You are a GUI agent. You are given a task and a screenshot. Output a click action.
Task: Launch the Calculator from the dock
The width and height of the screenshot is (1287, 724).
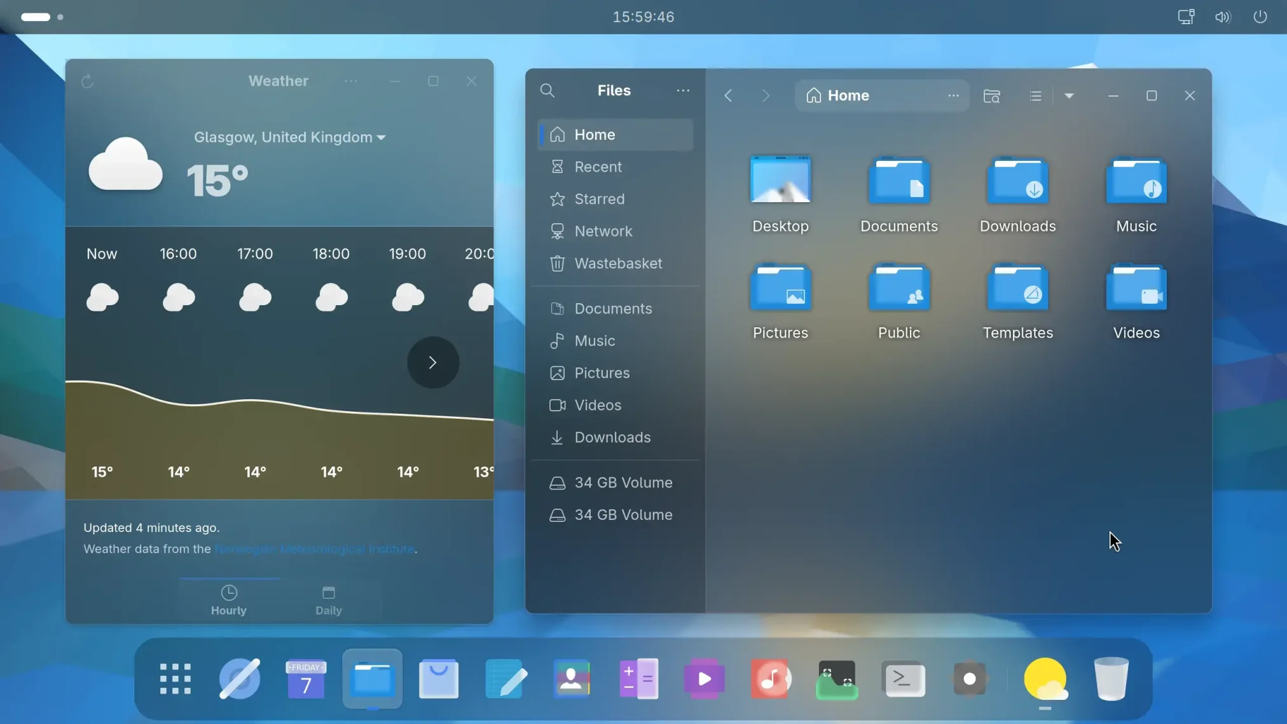pos(638,678)
